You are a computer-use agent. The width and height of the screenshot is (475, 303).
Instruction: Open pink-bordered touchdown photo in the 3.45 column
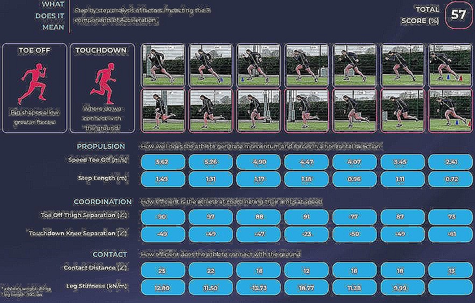[x=402, y=110]
